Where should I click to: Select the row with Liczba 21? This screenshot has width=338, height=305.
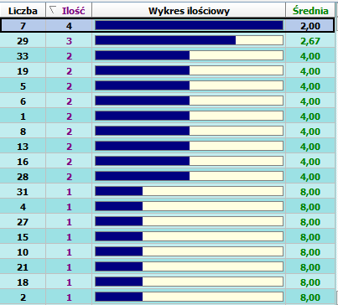168,267
